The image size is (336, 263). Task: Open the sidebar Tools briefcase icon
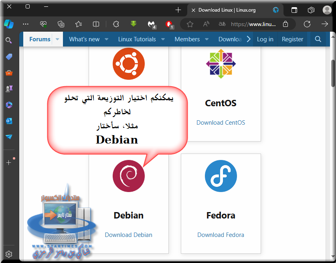(x=9, y=73)
